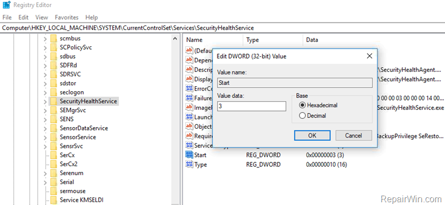This screenshot has height=205, width=445.
Task: Select the Serenum tree key
Action: pos(71,173)
